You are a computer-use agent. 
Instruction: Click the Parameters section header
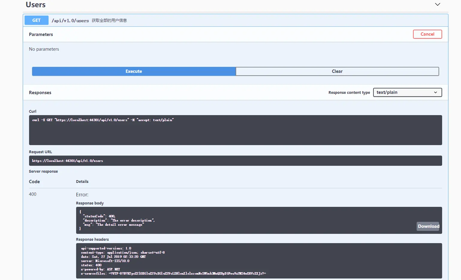tap(41, 34)
